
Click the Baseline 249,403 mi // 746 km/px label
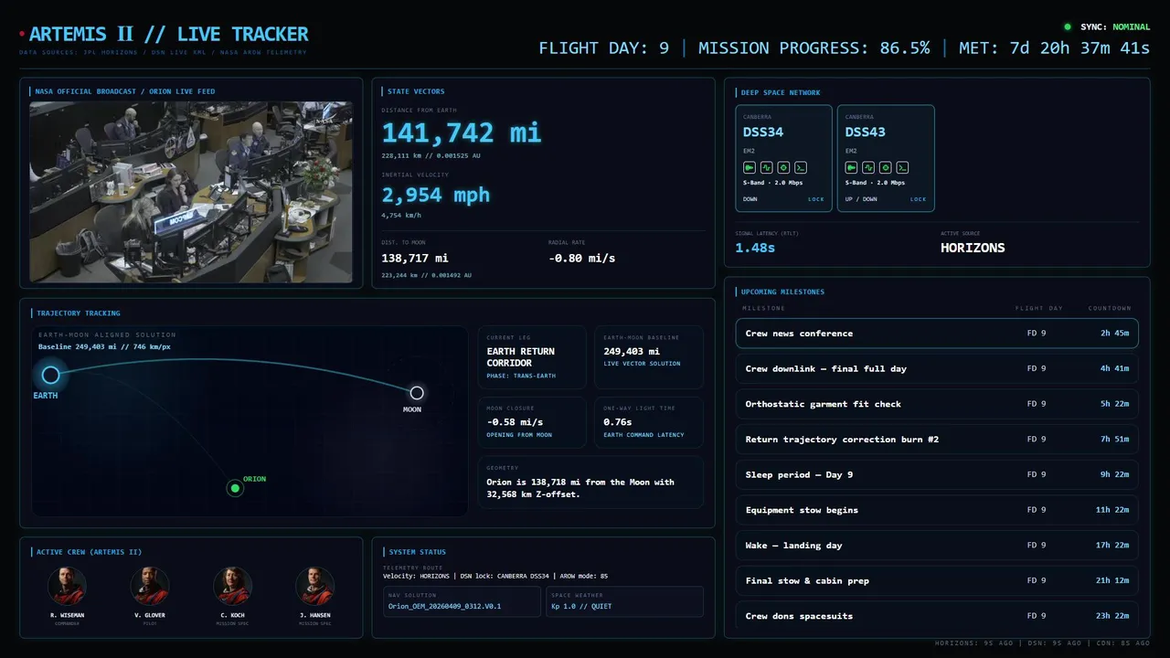(104, 347)
